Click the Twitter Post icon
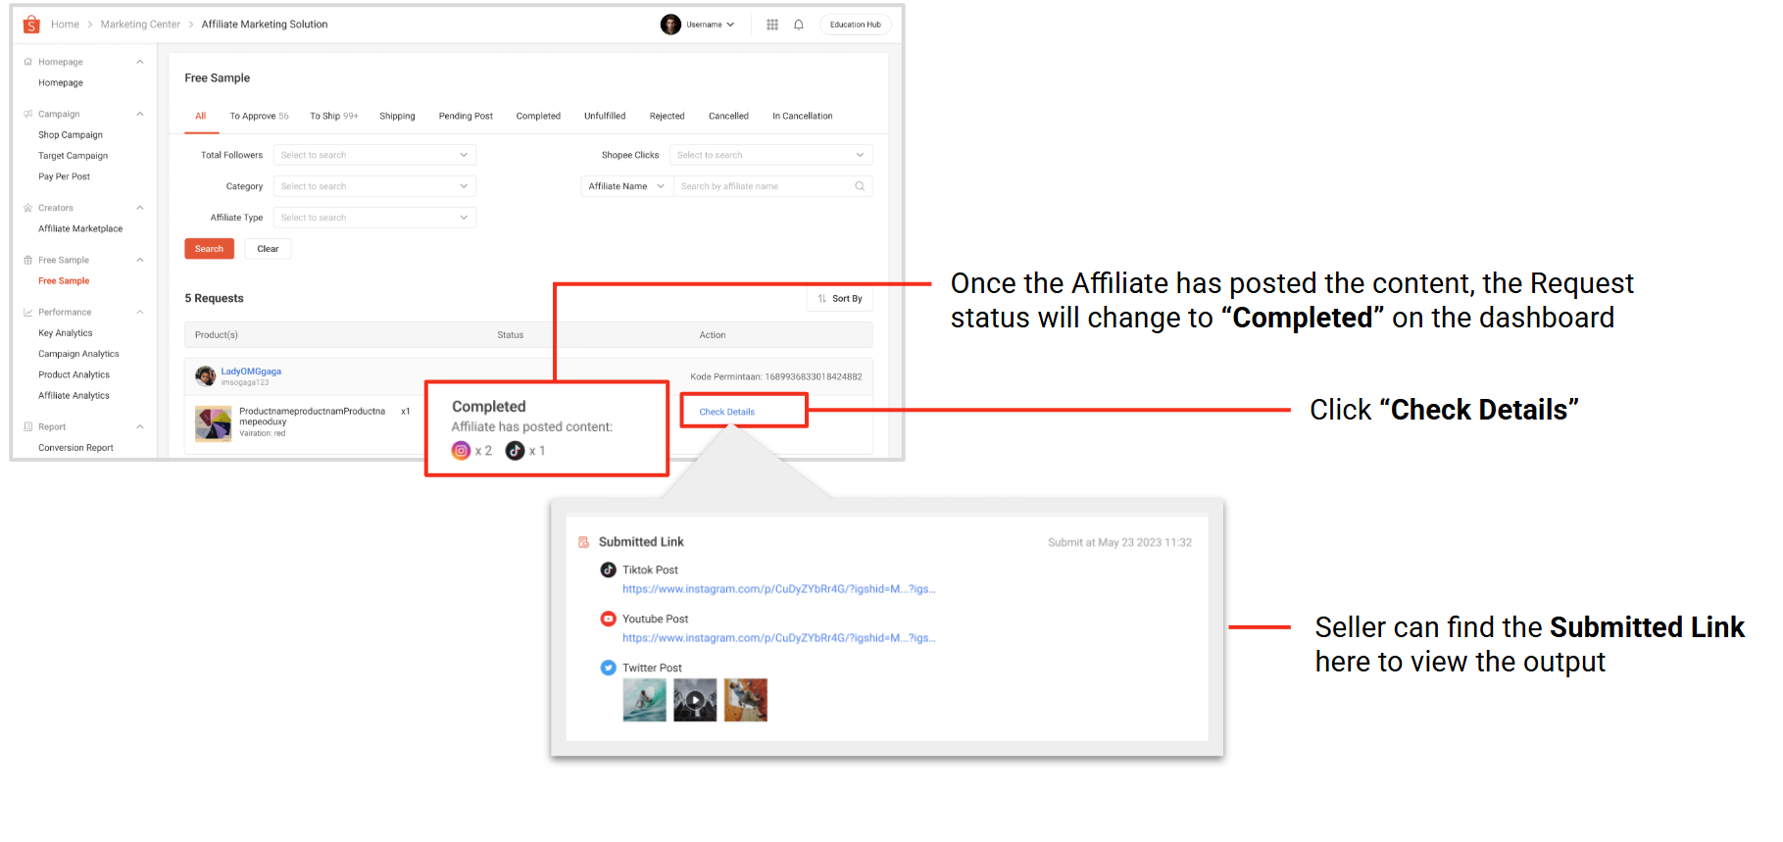The image size is (1783, 842). [609, 669]
